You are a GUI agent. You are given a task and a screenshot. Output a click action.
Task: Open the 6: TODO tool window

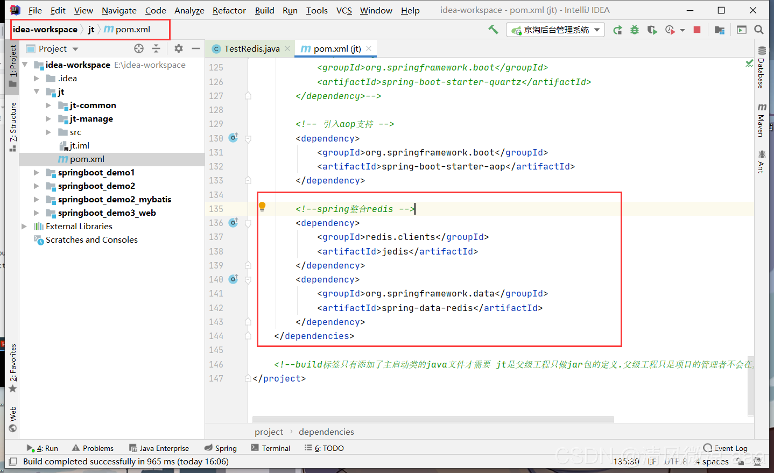tap(324, 448)
